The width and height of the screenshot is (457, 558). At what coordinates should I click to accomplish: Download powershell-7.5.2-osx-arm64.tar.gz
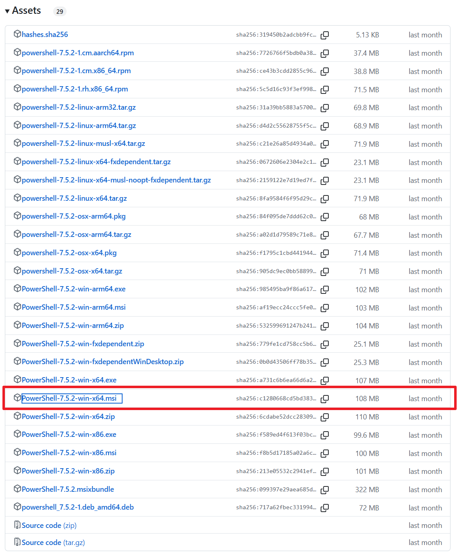(77, 234)
